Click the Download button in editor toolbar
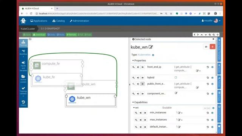242x136 pixels. click(x=39, y=35)
